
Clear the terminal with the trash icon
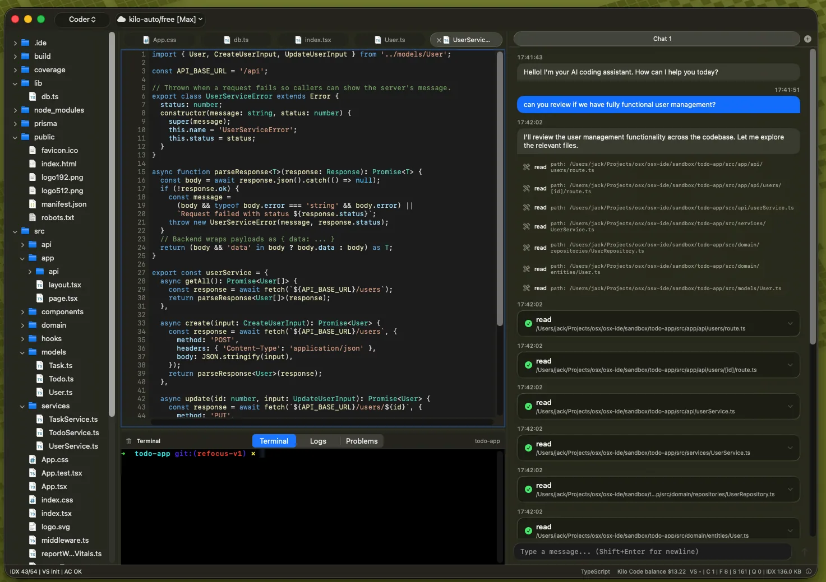pos(129,441)
